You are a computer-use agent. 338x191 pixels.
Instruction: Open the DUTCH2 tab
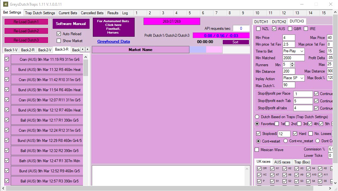point(279,22)
